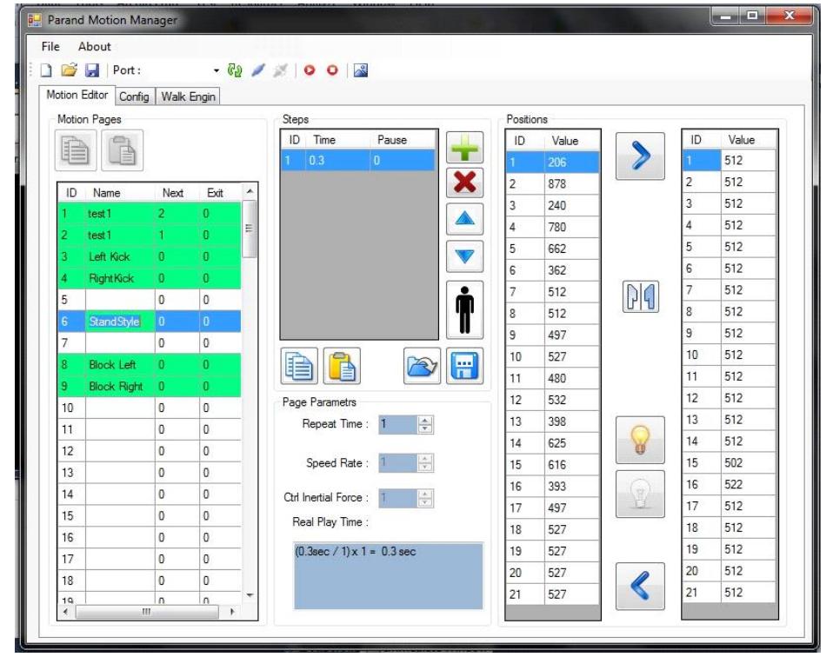This screenshot has width=833, height=657.
Task: Copy steps using blue copy icon
Action: coord(299,366)
